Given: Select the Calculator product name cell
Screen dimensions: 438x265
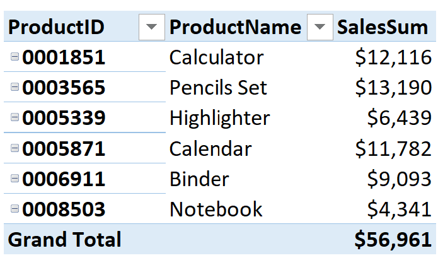Looking at the screenshot, I should 216,58.
